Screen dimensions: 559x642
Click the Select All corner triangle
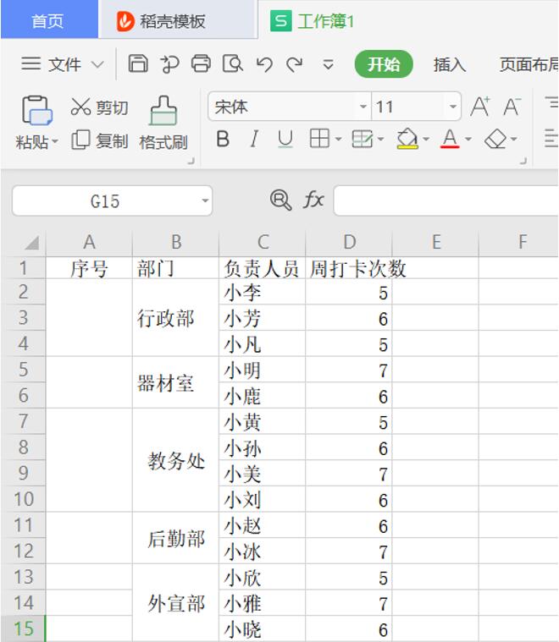[31, 243]
